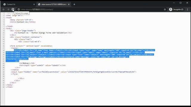This screenshot has height=107, width=191.
Task: Reload this page with the refresh icon
Action: (x=13, y=9)
